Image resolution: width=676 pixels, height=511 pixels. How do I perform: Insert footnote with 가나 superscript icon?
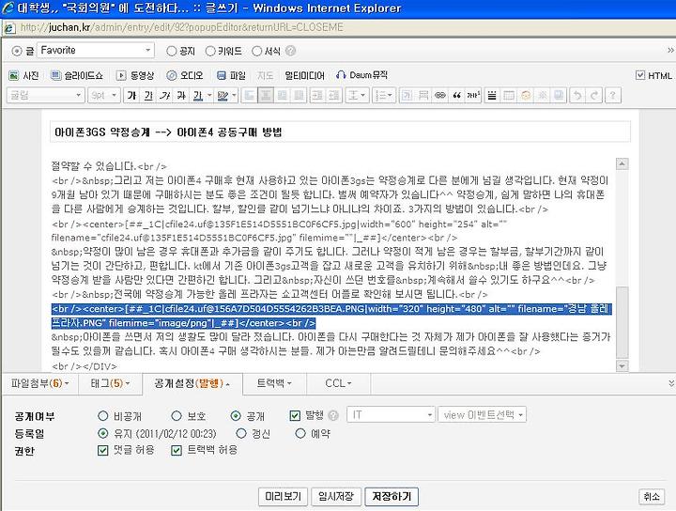(x=473, y=95)
